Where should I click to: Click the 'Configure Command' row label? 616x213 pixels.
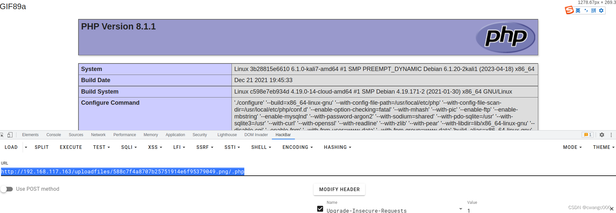pos(110,103)
